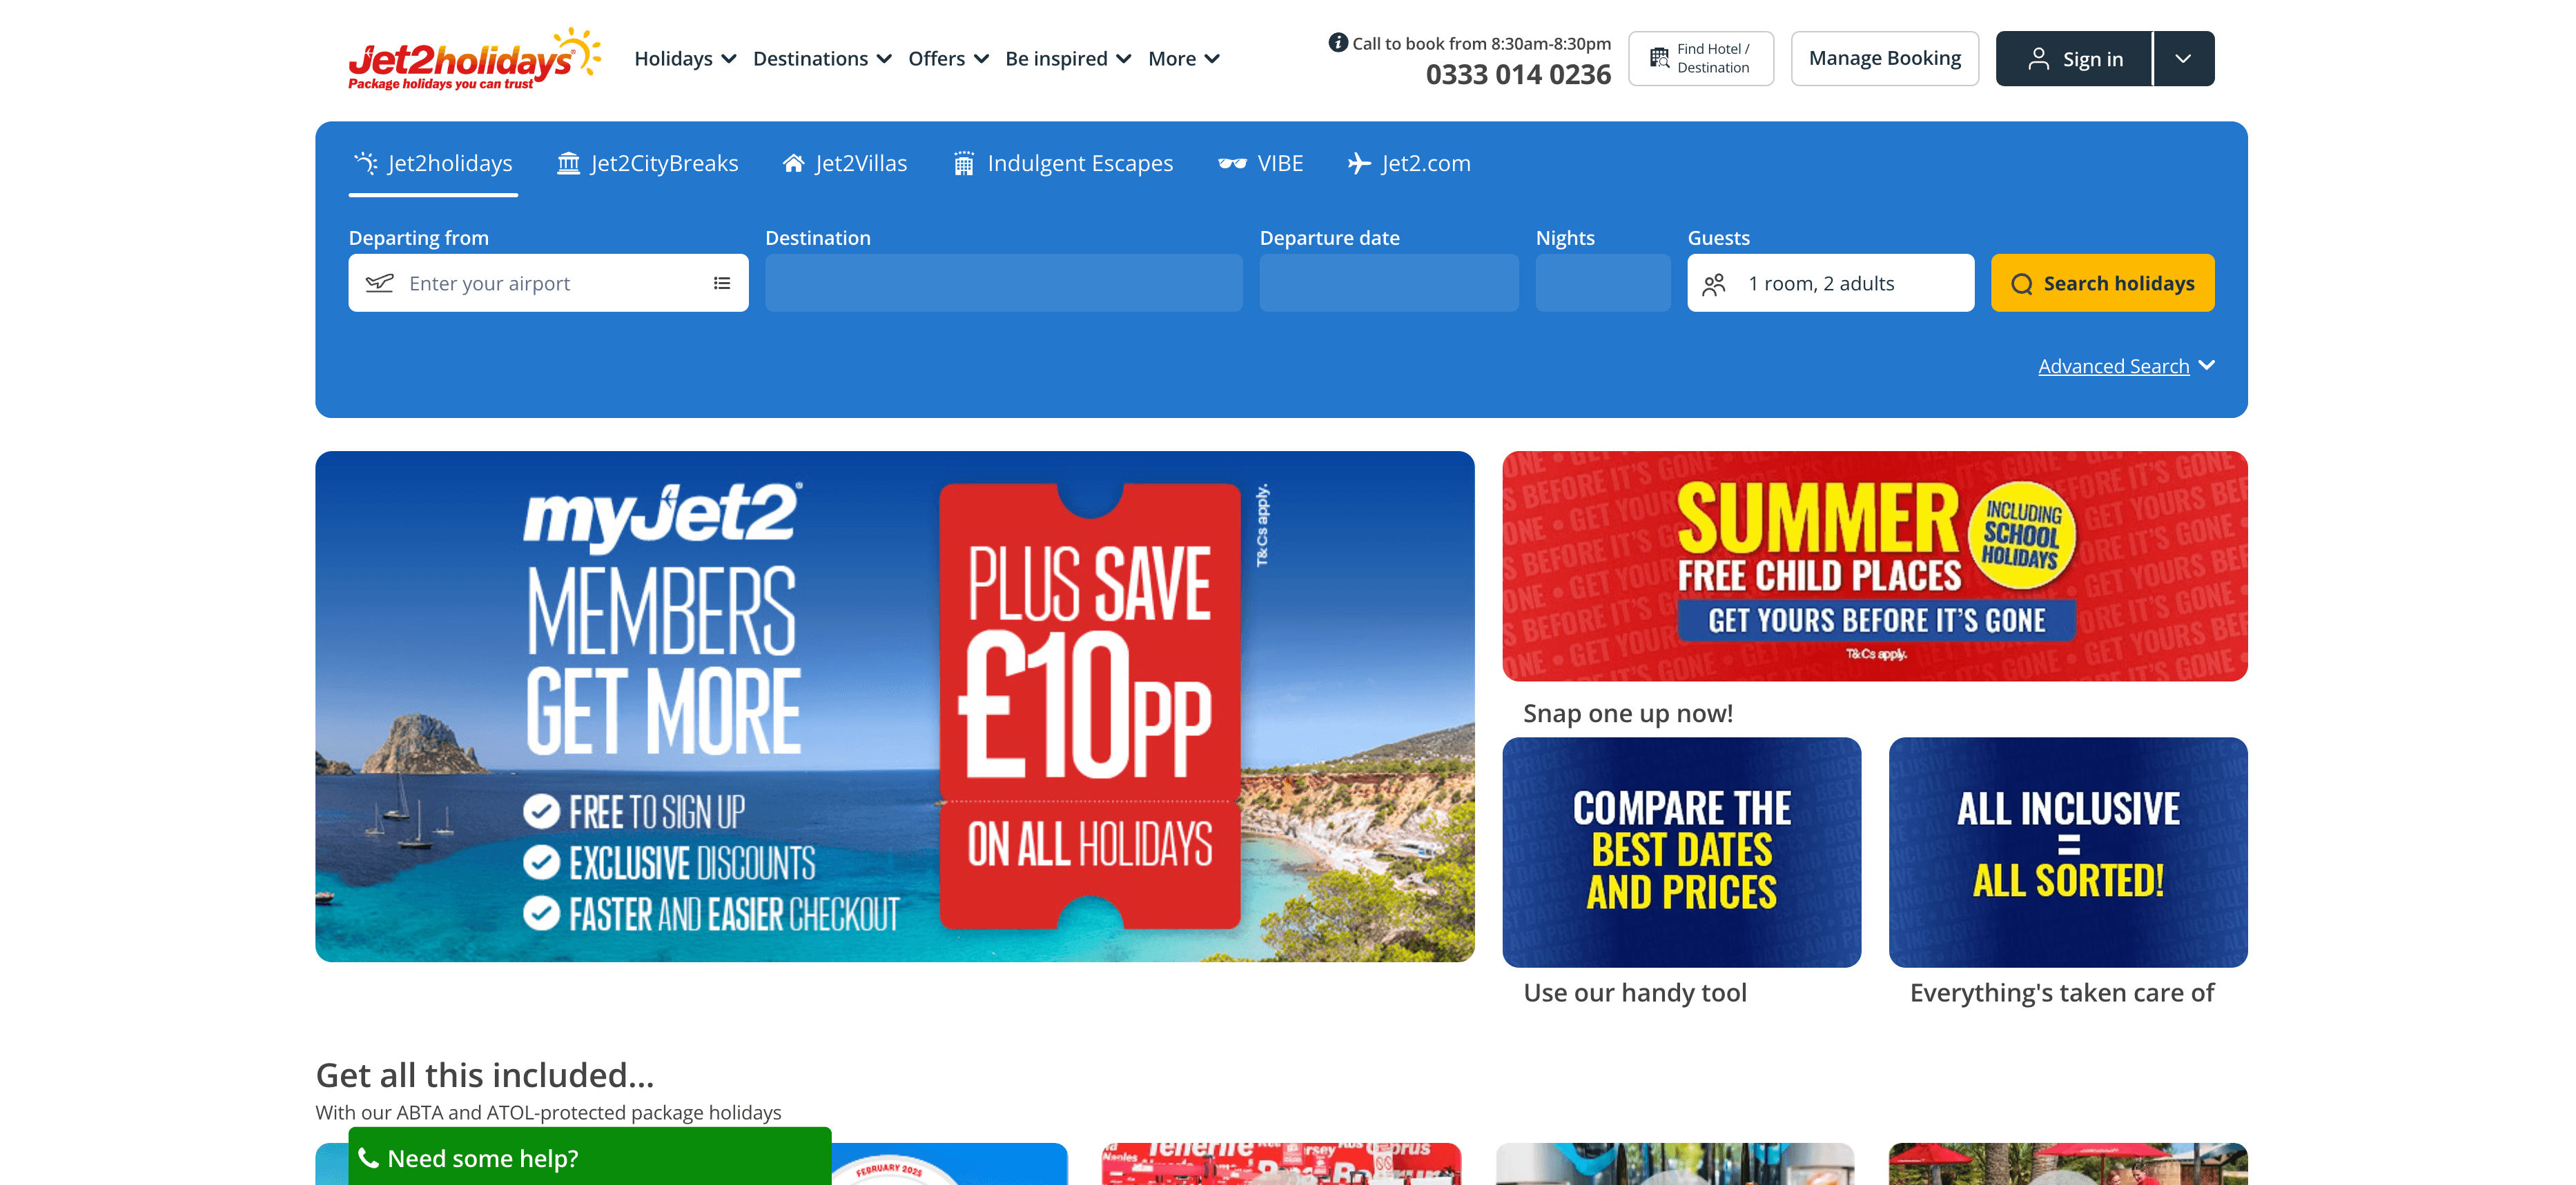The image size is (2576, 1185).
Task: Open Manage Booking
Action: 1884,58
